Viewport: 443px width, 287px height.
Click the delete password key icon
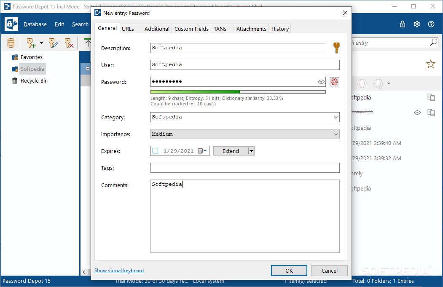69,43
